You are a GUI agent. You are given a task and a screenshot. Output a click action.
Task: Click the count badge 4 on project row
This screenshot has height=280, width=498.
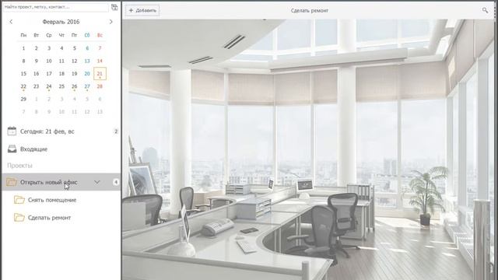116,182
